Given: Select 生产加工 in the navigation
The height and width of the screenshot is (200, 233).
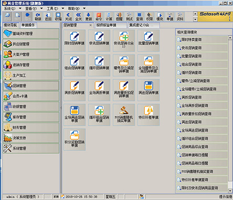Looking at the screenshot, I should (x=31, y=75).
